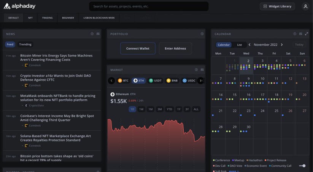Select the BTC coin chip
Image resolution: width=313 pixels, height=172 pixels.
coord(123,81)
